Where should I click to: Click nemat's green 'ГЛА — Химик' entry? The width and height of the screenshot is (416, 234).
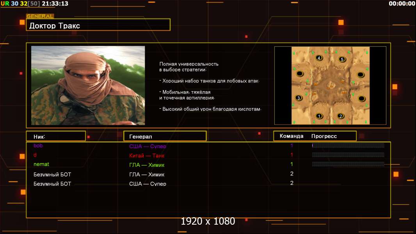pyautogui.click(x=147, y=165)
